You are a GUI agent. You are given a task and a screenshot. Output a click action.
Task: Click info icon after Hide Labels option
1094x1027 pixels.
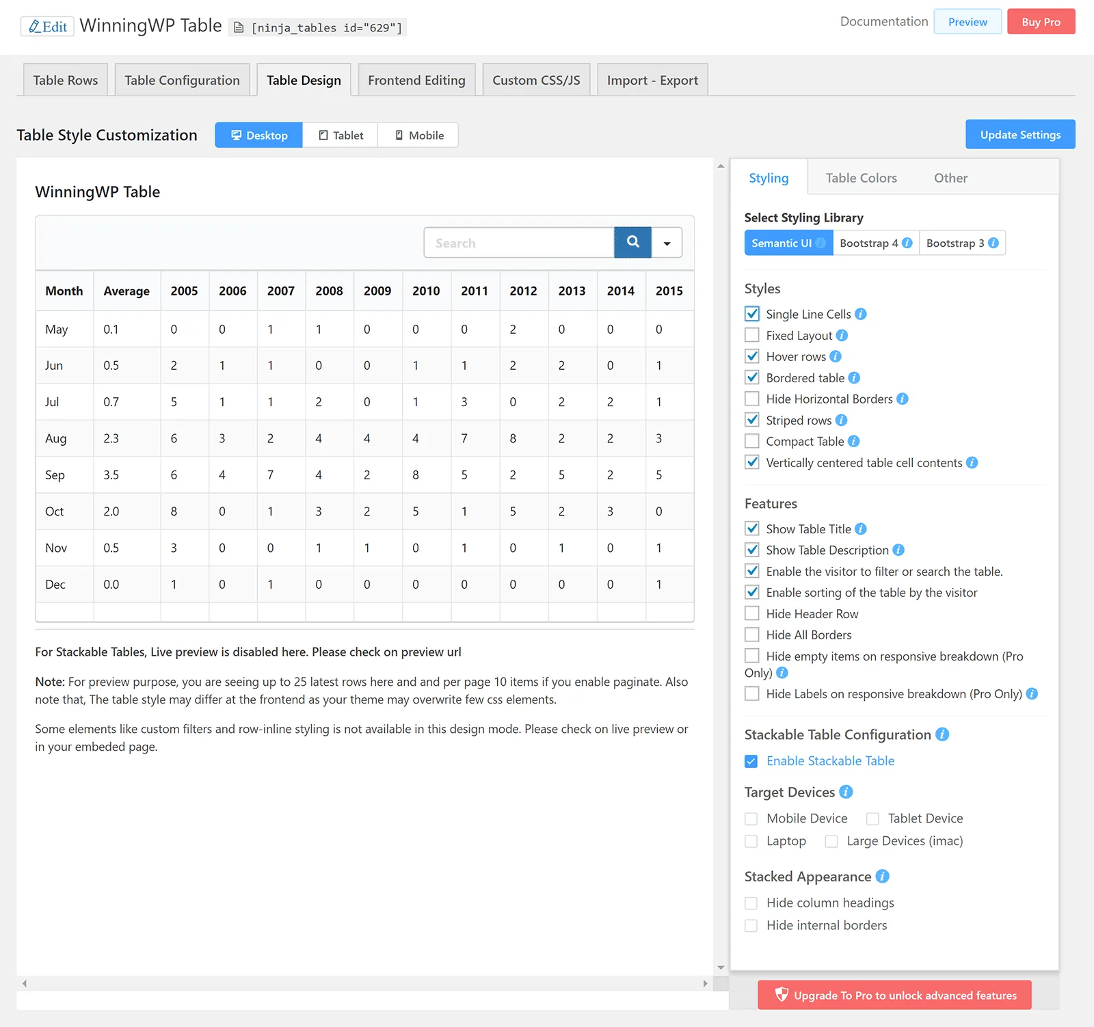(x=1032, y=693)
